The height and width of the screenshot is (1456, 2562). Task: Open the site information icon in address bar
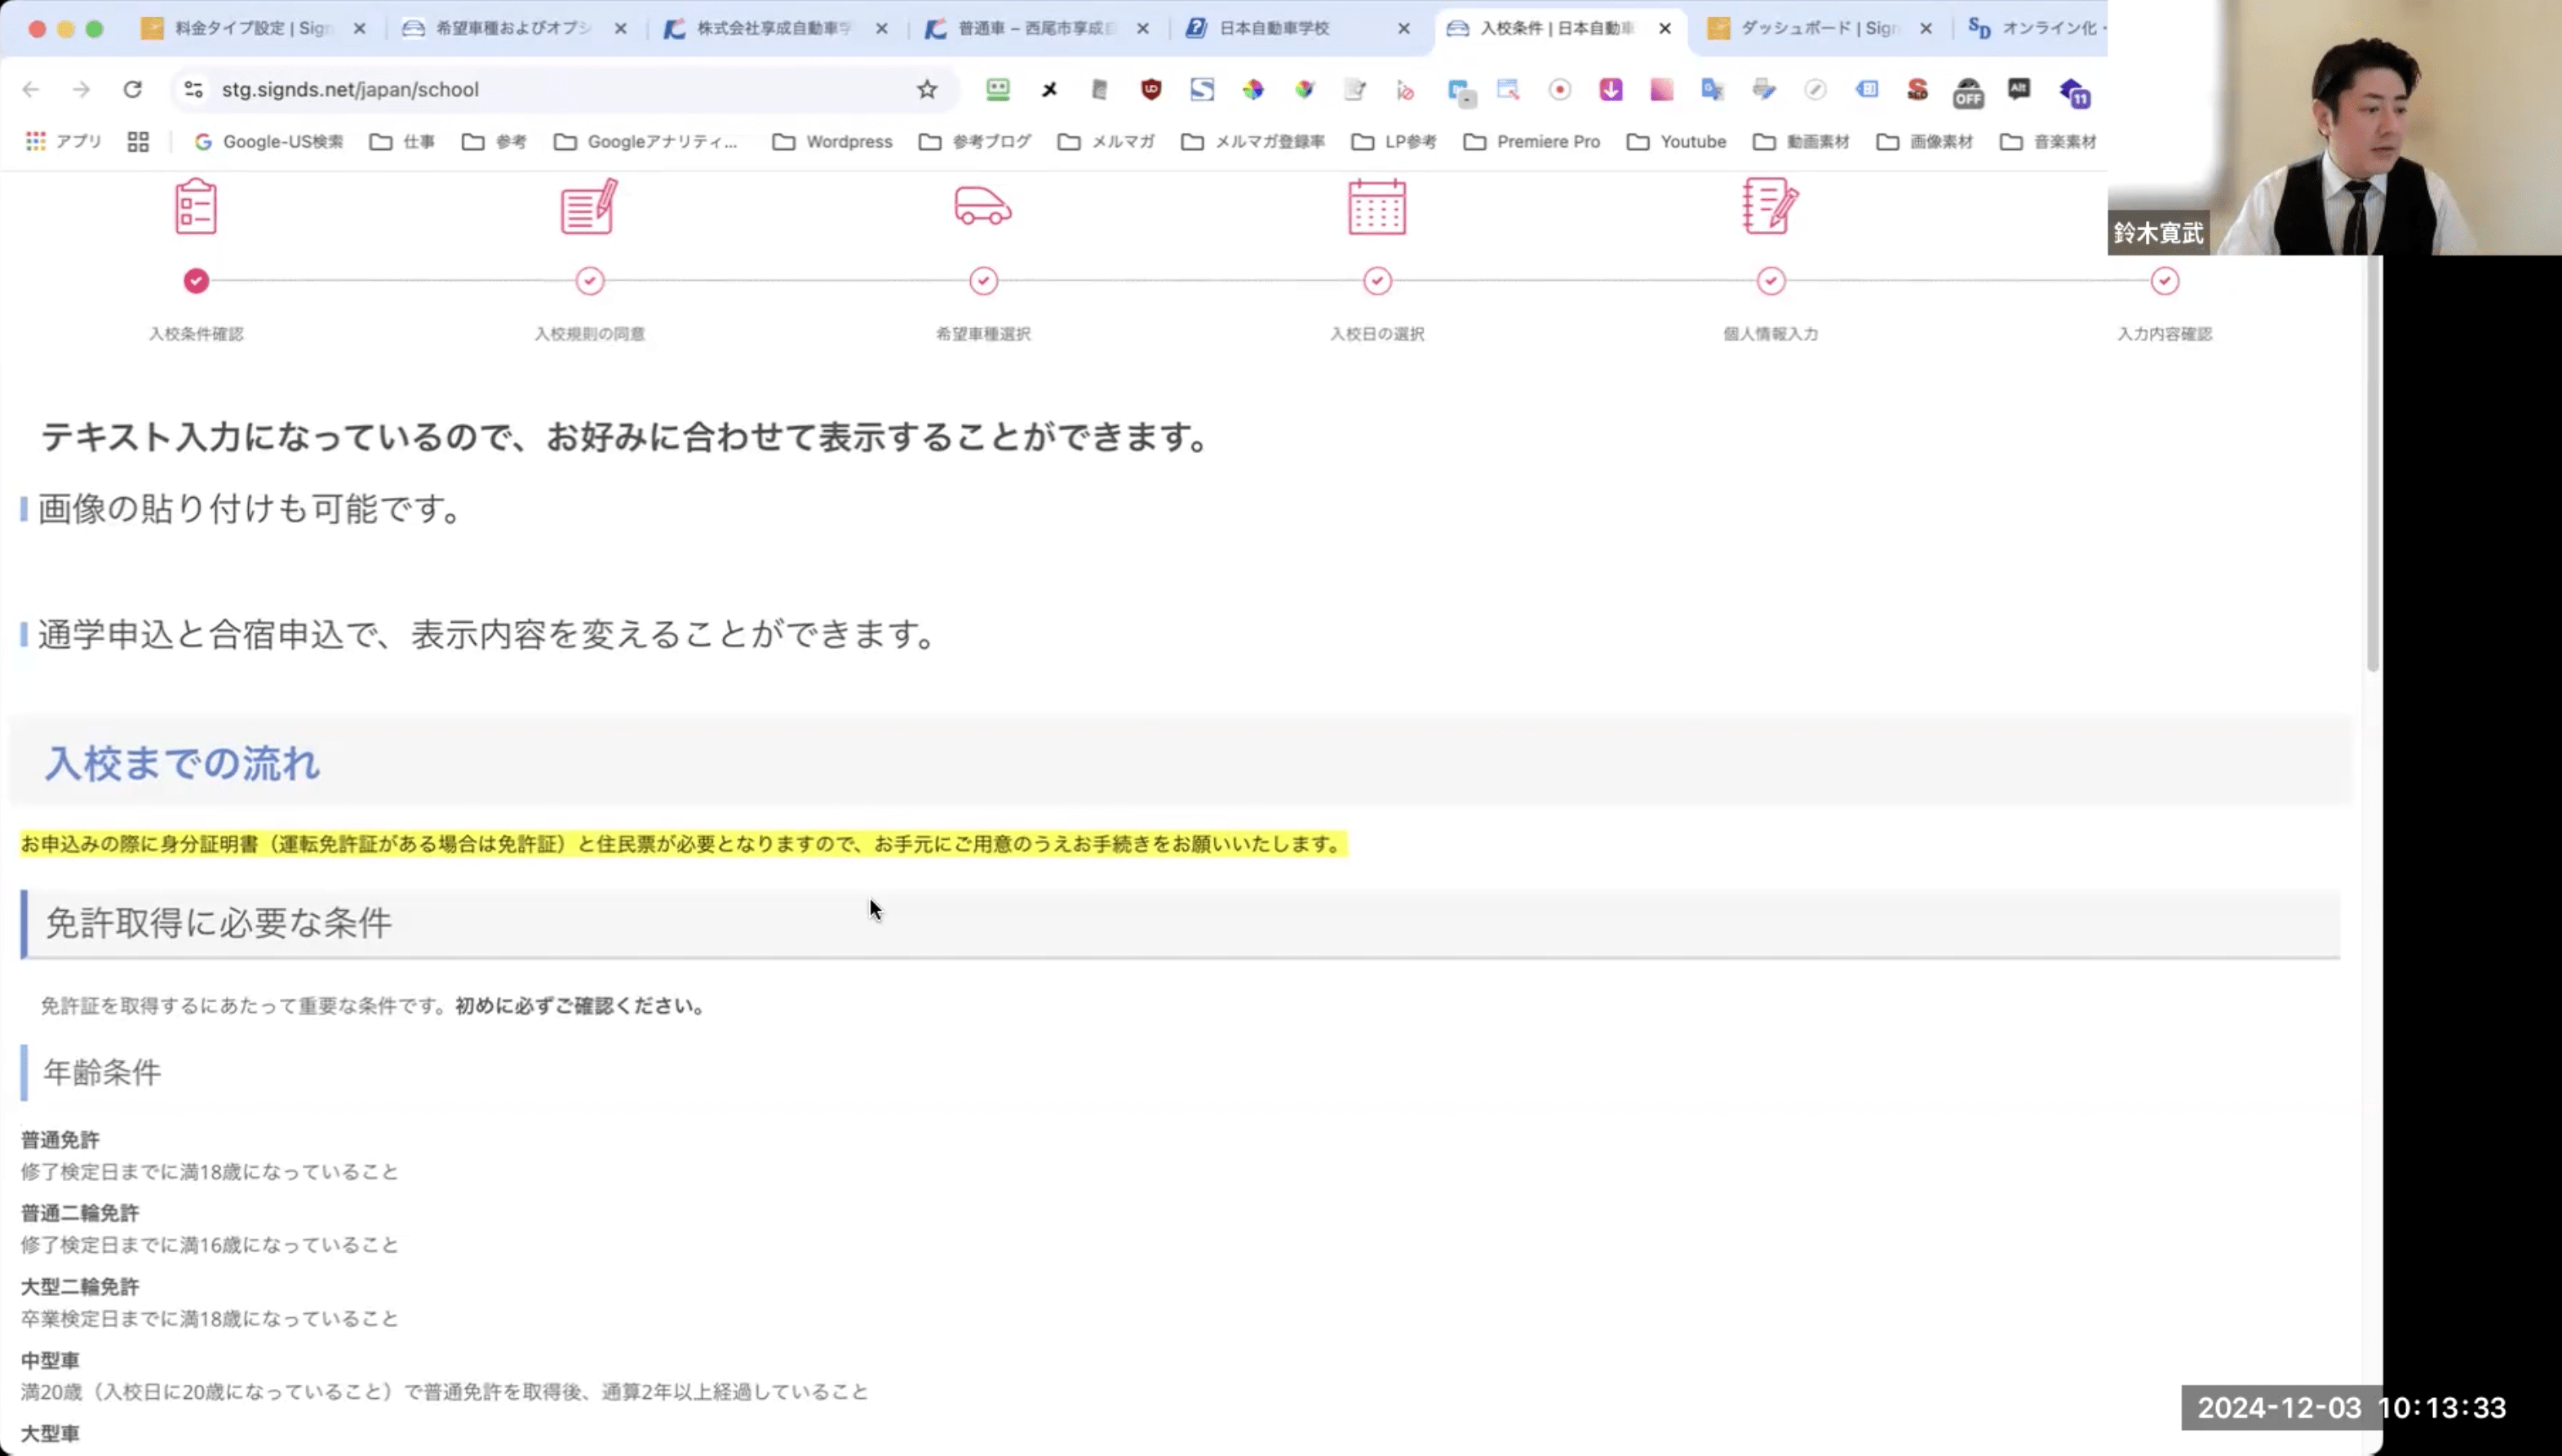click(194, 90)
